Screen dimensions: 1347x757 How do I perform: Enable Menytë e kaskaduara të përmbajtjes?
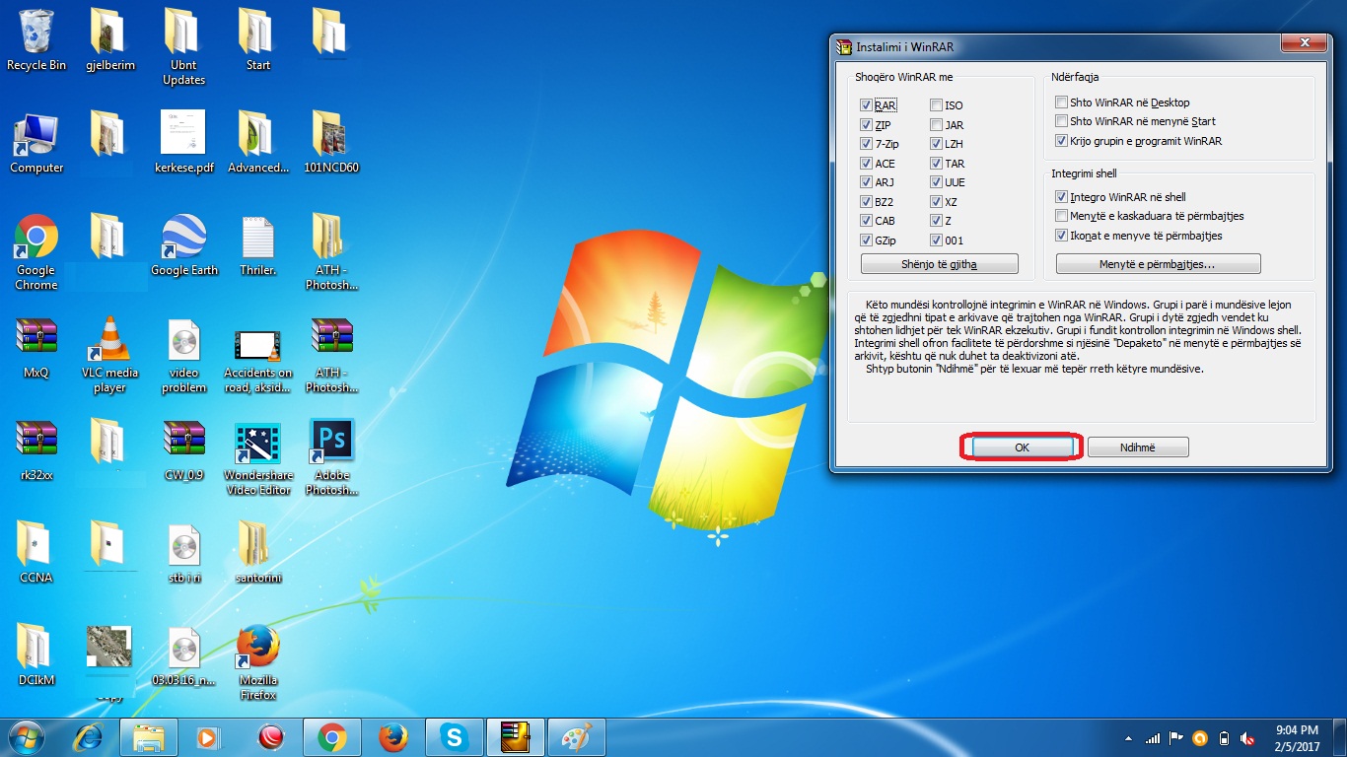tap(1062, 216)
